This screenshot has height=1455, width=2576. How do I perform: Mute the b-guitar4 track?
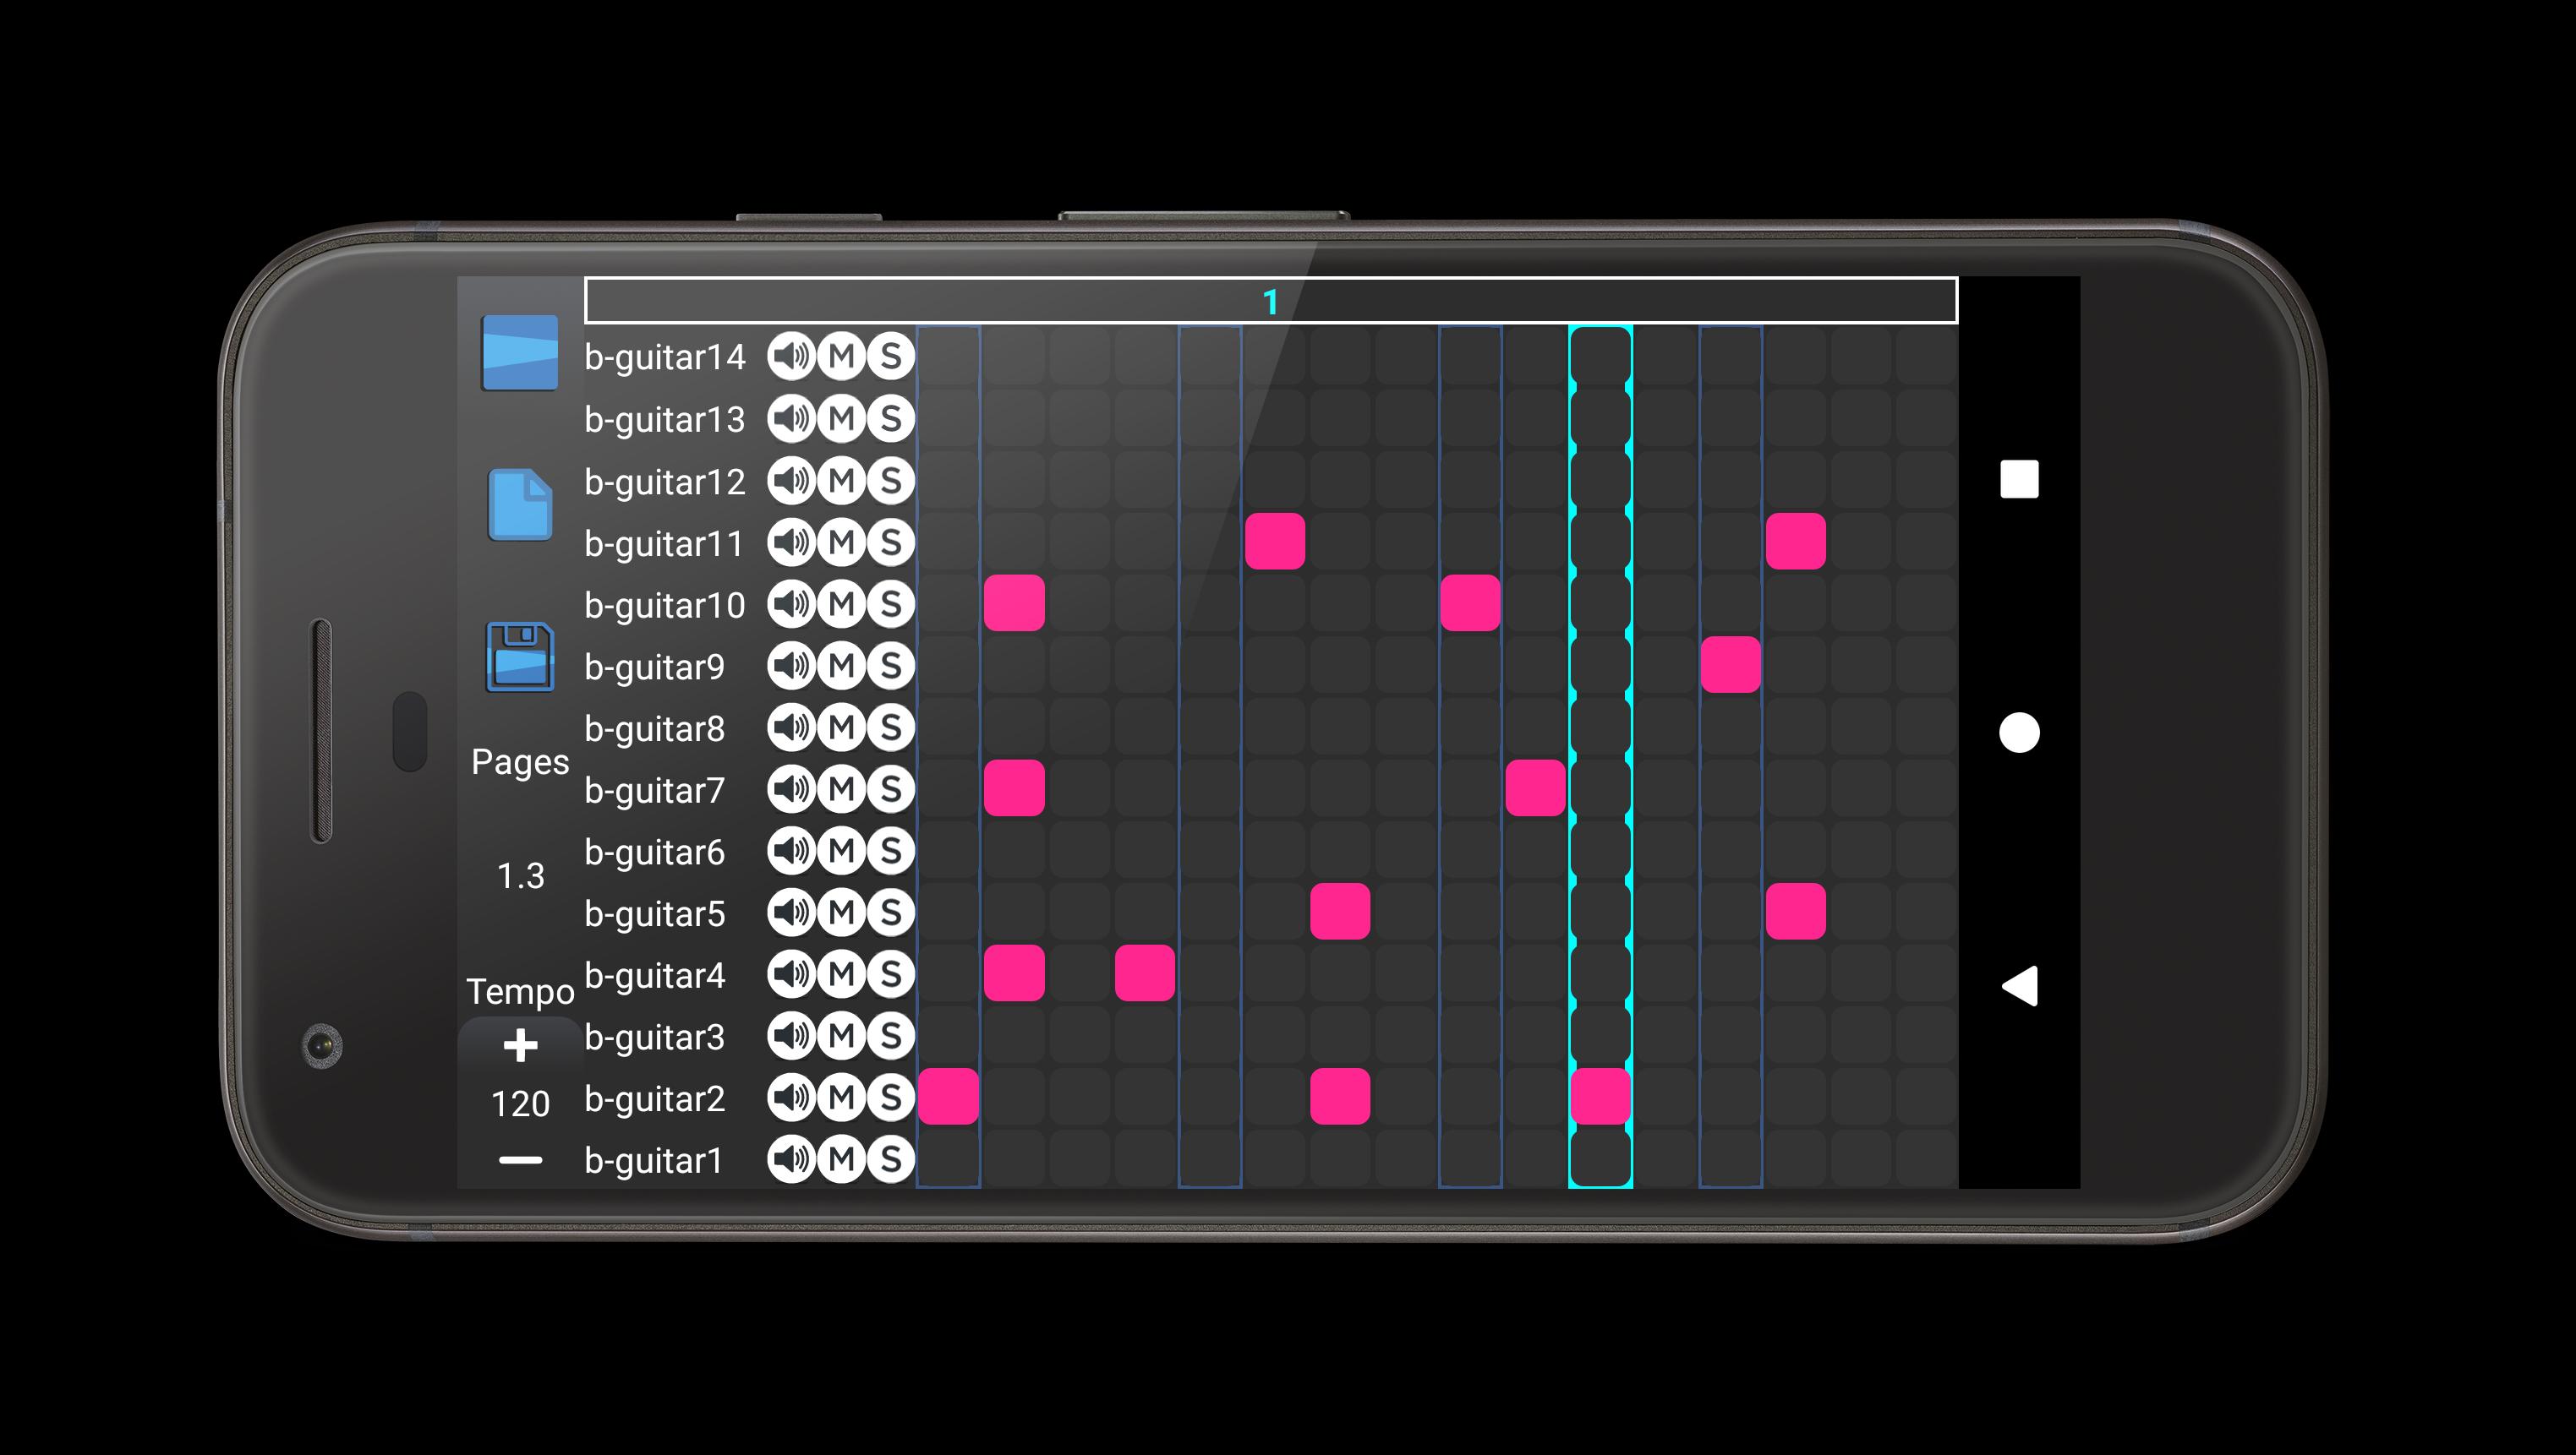point(841,974)
